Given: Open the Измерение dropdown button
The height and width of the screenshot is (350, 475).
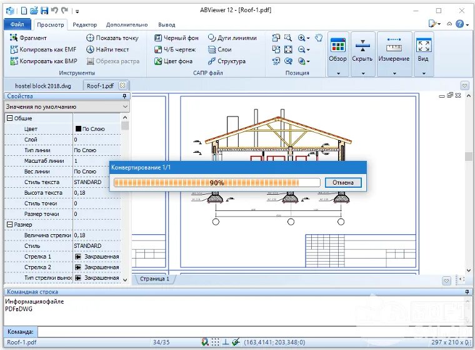Looking at the screenshot, I should tap(394, 54).
